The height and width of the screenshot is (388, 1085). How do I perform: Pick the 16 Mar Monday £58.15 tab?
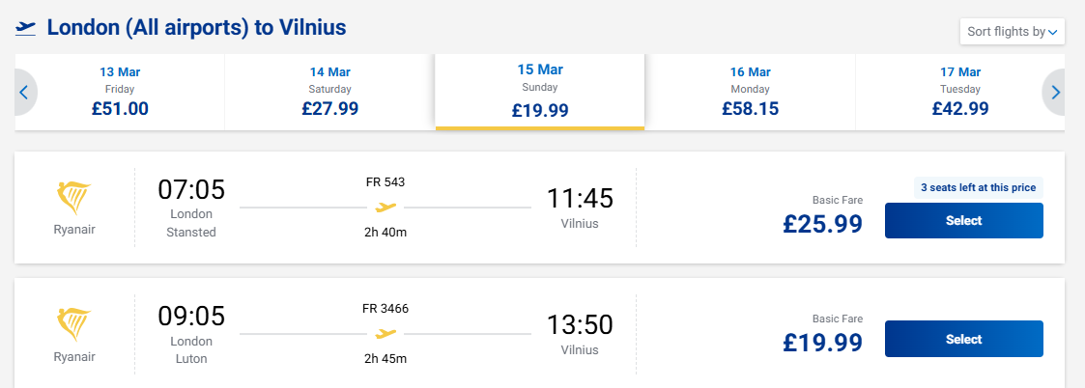pos(750,93)
